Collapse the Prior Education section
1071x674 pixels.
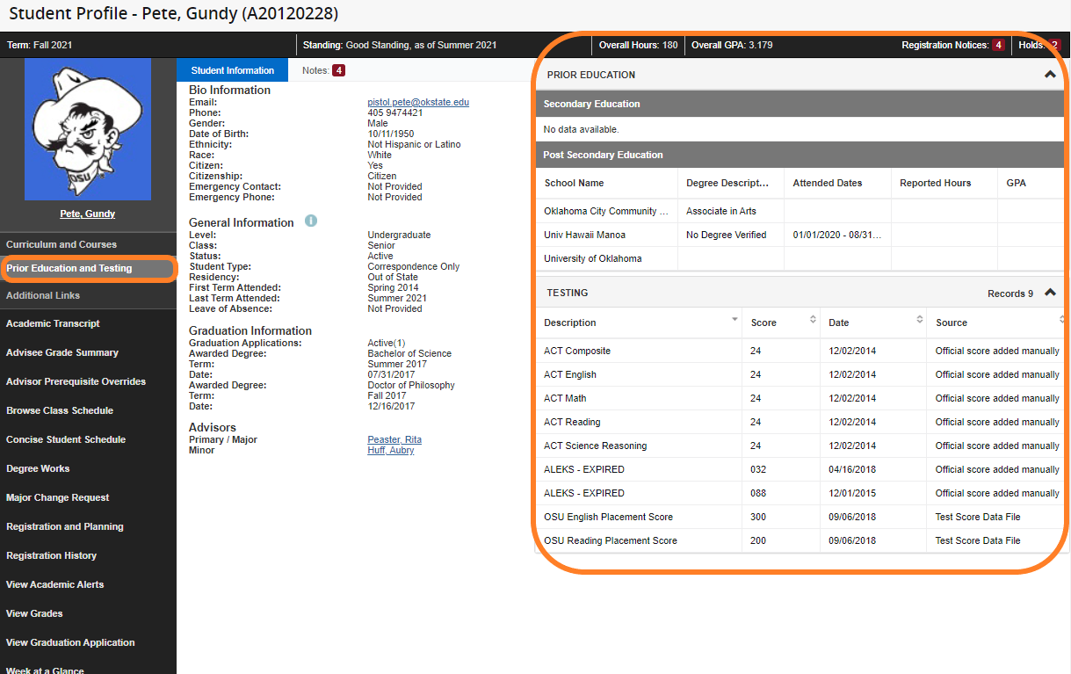point(1050,75)
